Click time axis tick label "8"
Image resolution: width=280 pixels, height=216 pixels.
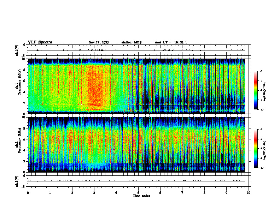click(204, 193)
